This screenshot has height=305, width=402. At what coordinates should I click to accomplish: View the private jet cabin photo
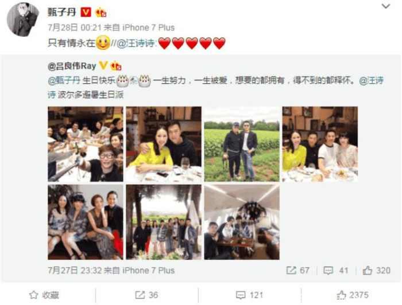pyautogui.click(x=242, y=222)
